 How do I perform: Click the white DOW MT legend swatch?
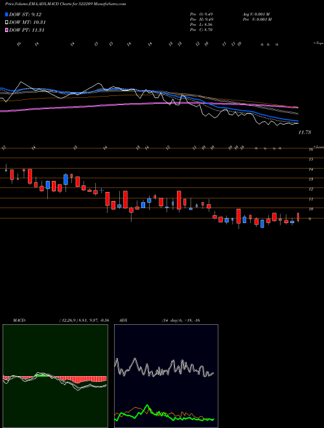point(7,23)
